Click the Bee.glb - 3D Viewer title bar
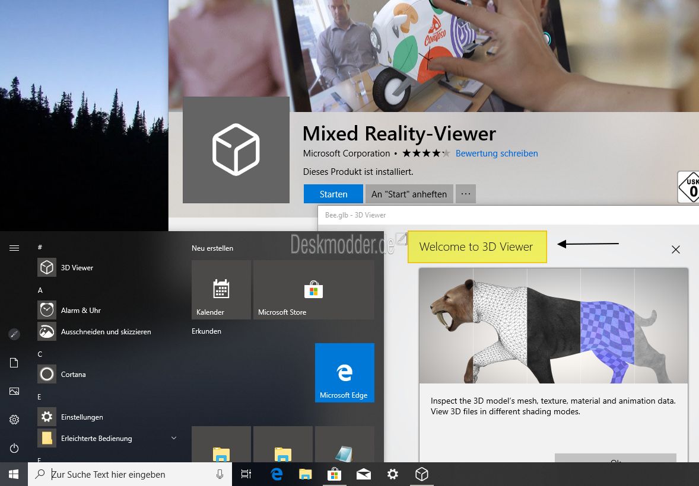The height and width of the screenshot is (486, 699). [x=508, y=215]
